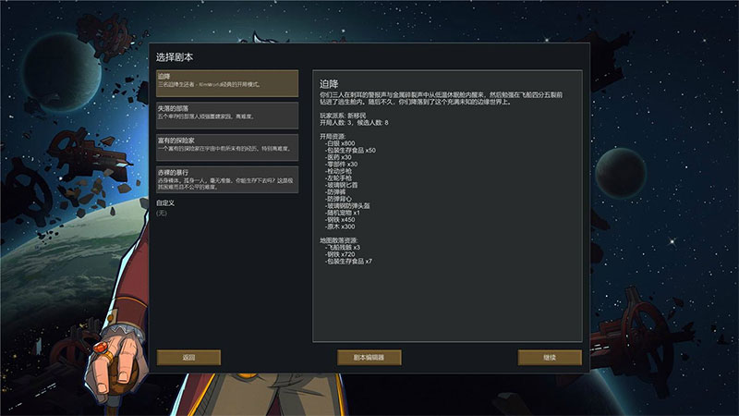Click the 选择剧本 window title
This screenshot has width=739, height=416.
(175, 57)
